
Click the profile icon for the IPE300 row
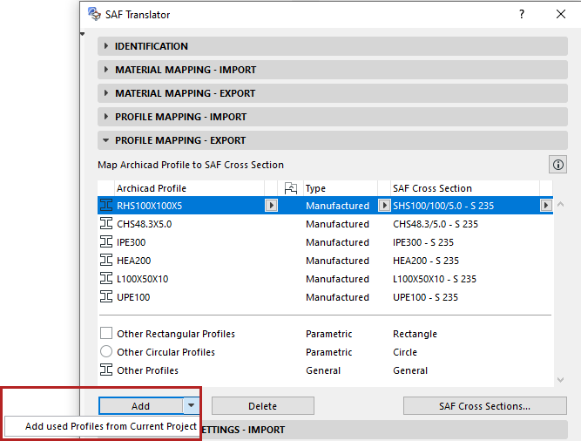point(106,242)
